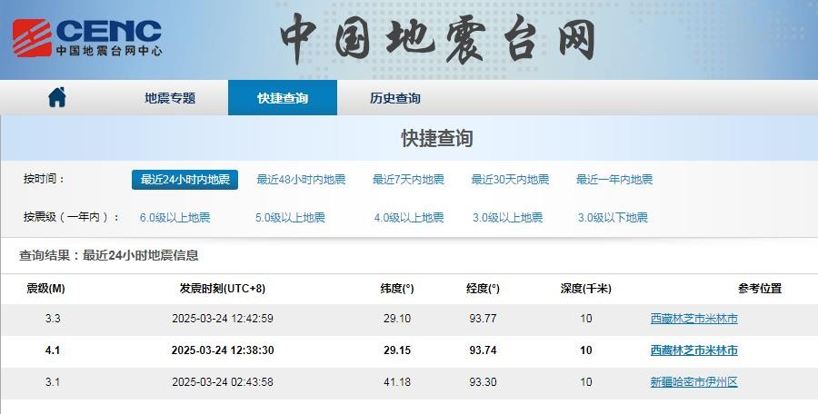
Task: Click 3.0级以下地震 filter
Action: click(613, 218)
